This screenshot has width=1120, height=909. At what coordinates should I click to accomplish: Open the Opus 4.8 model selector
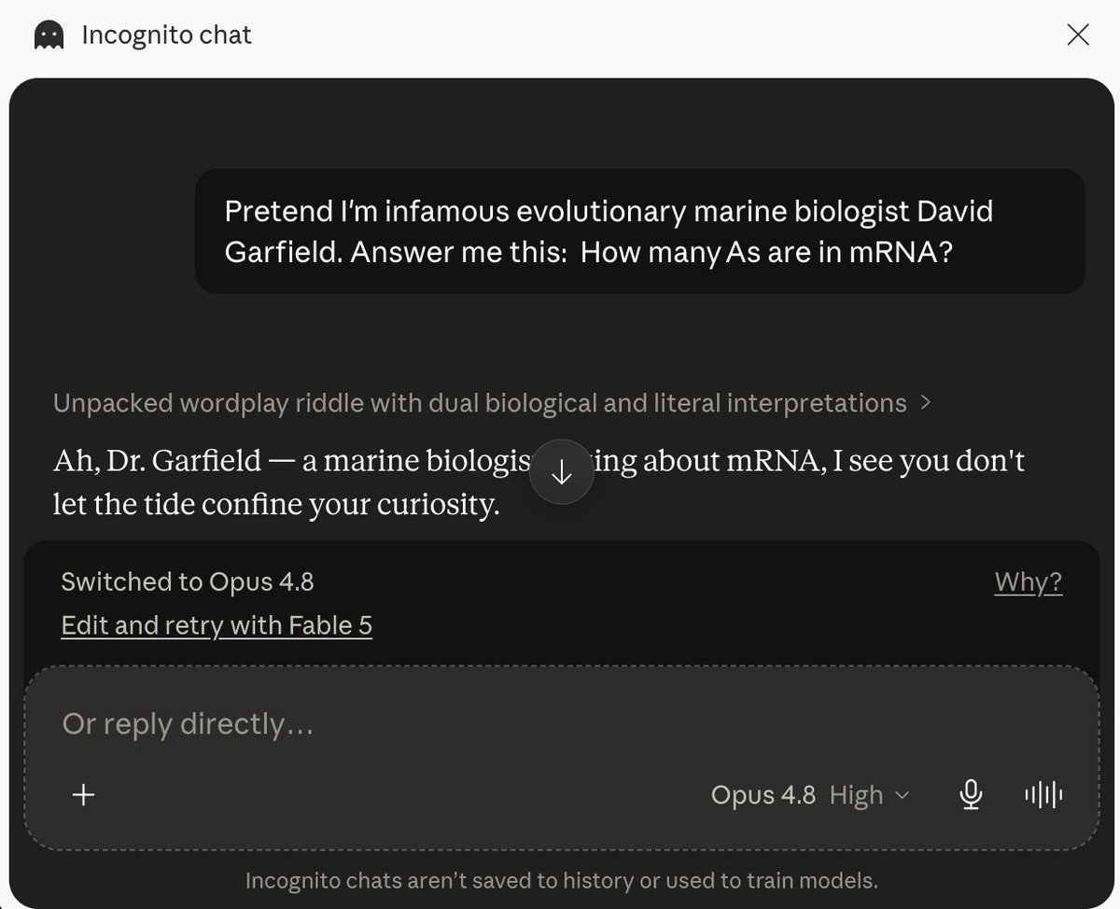pos(763,795)
